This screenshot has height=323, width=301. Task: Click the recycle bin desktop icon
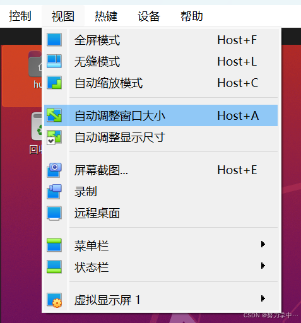pos(37,126)
